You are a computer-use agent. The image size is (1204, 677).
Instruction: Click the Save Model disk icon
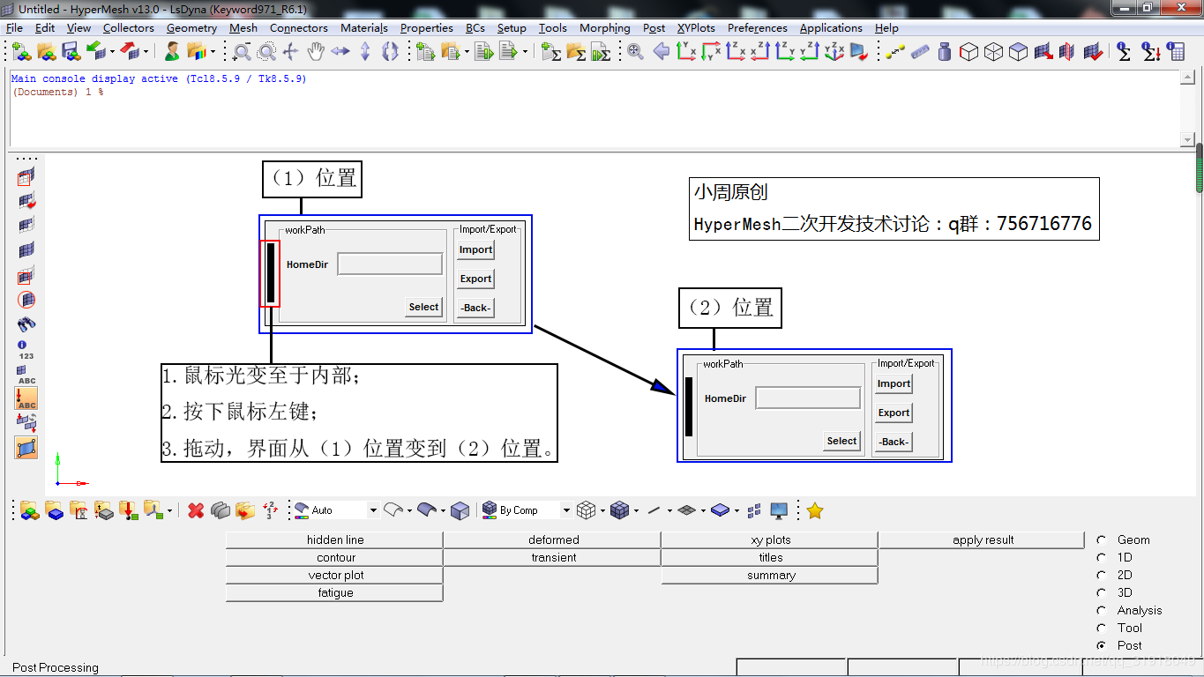pyautogui.click(x=71, y=52)
